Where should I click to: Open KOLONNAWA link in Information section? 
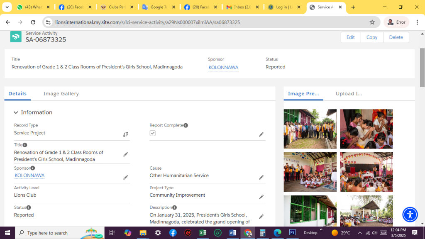pyautogui.click(x=29, y=176)
